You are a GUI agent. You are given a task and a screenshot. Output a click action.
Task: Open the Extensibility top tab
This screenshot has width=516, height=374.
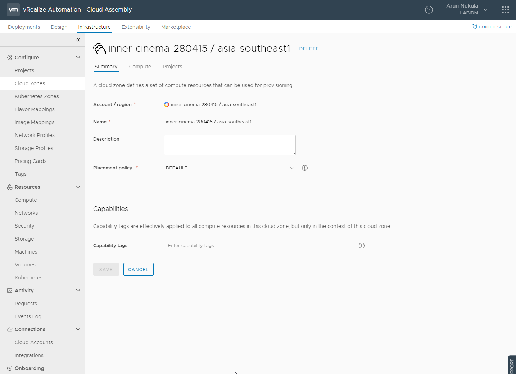136,27
